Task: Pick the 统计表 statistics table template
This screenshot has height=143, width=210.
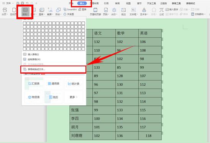Action: 74,84
